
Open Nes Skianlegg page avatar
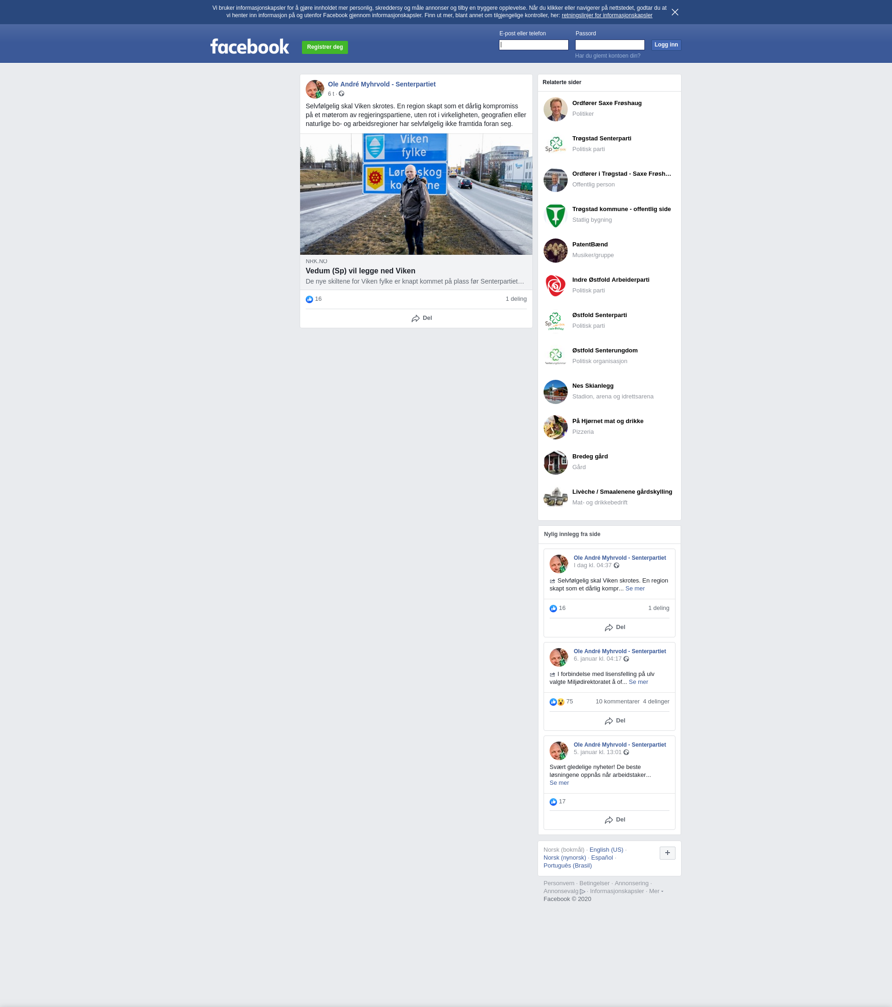coord(555,391)
